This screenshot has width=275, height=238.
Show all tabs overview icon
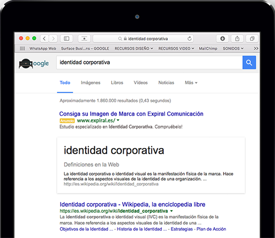(x=252, y=39)
